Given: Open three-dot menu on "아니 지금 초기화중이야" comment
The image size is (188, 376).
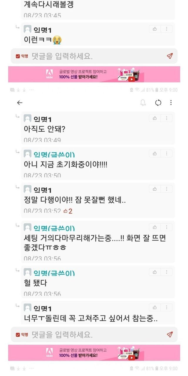Looking at the screenshot, I should tap(167, 154).
